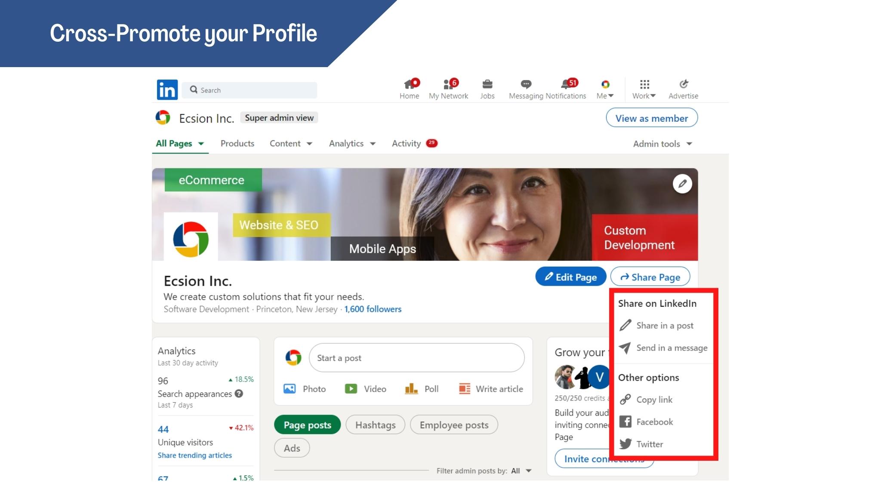Expand the Analytics dropdown tab

pyautogui.click(x=352, y=144)
